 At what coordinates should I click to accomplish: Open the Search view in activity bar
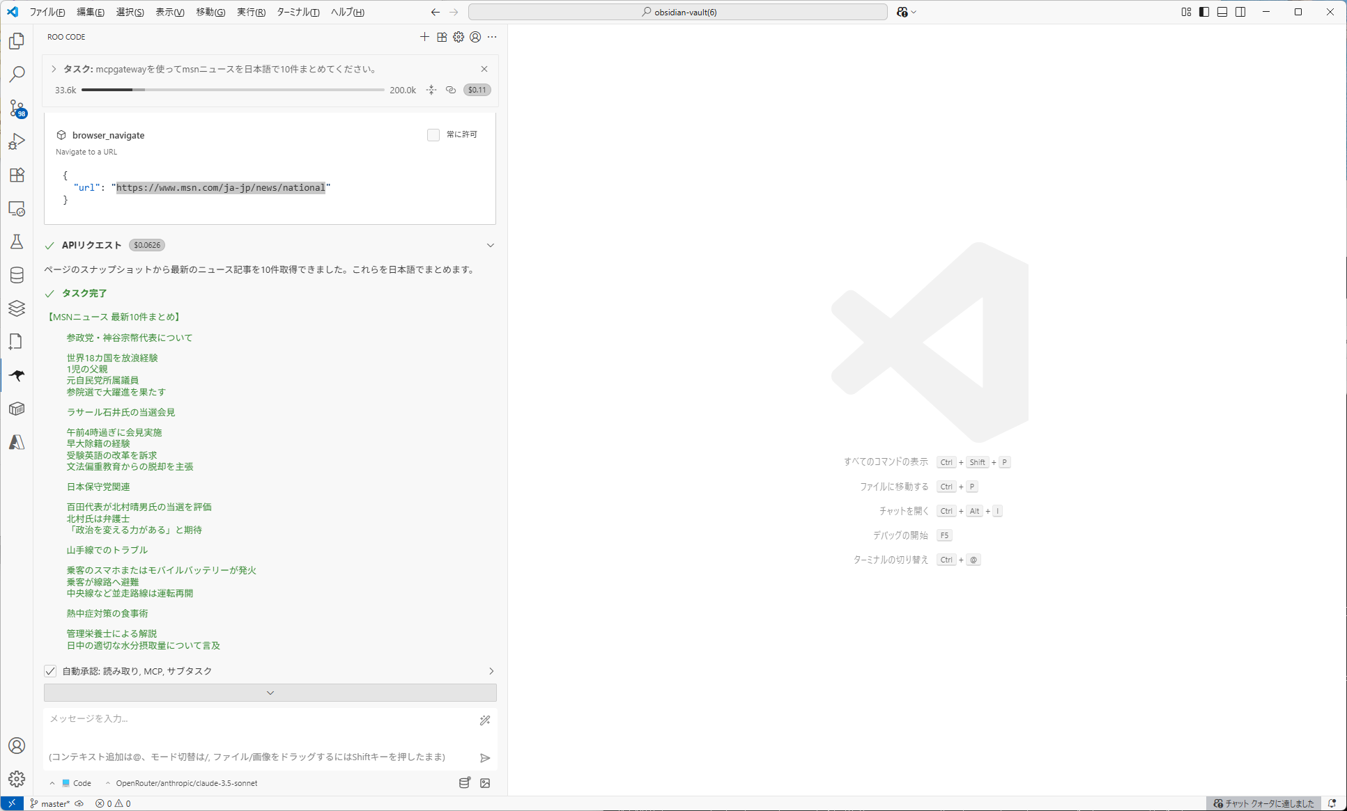point(17,74)
